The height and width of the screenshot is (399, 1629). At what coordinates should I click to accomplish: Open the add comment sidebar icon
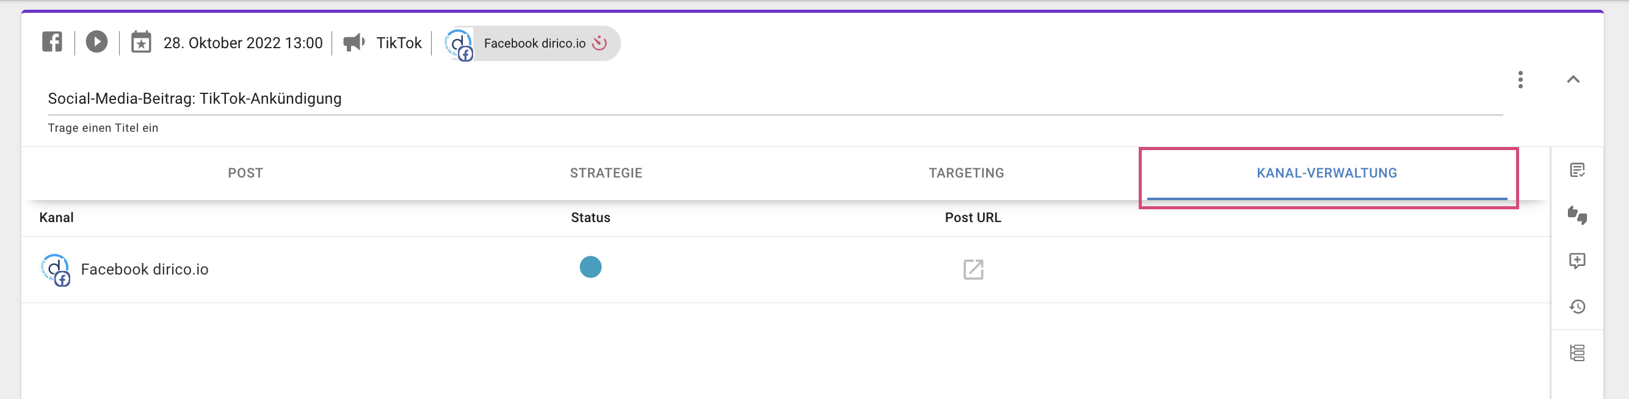[x=1577, y=261]
